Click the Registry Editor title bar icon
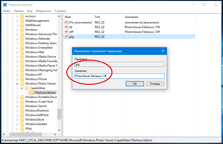This screenshot has height=144, width=223. point(5,5)
